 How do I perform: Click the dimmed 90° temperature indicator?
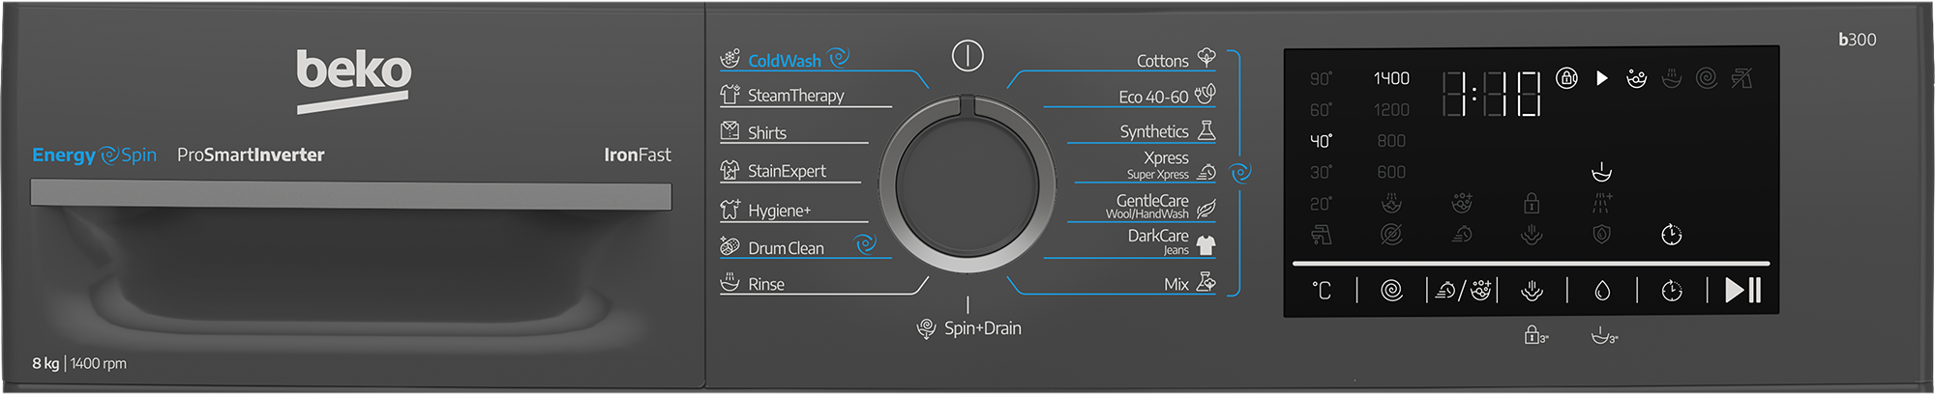(x=1321, y=78)
